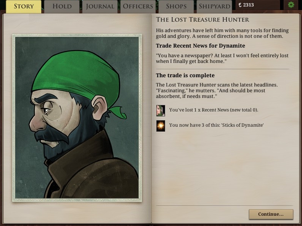Click the 'His adventures have left him' description
302x226 pixels.
(x=222, y=33)
